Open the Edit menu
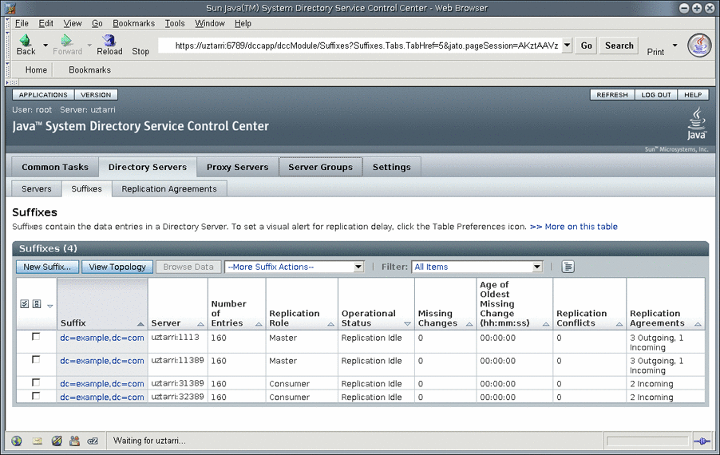Viewport: 720px width, 455px height. point(46,23)
